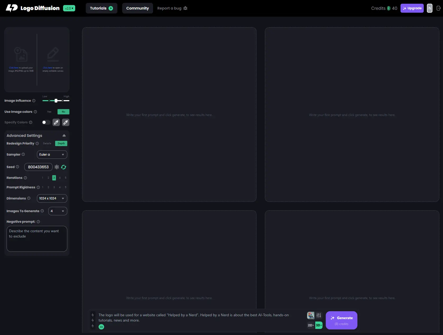The height and width of the screenshot is (335, 443).
Task: Open the Community tab
Action: [137, 8]
